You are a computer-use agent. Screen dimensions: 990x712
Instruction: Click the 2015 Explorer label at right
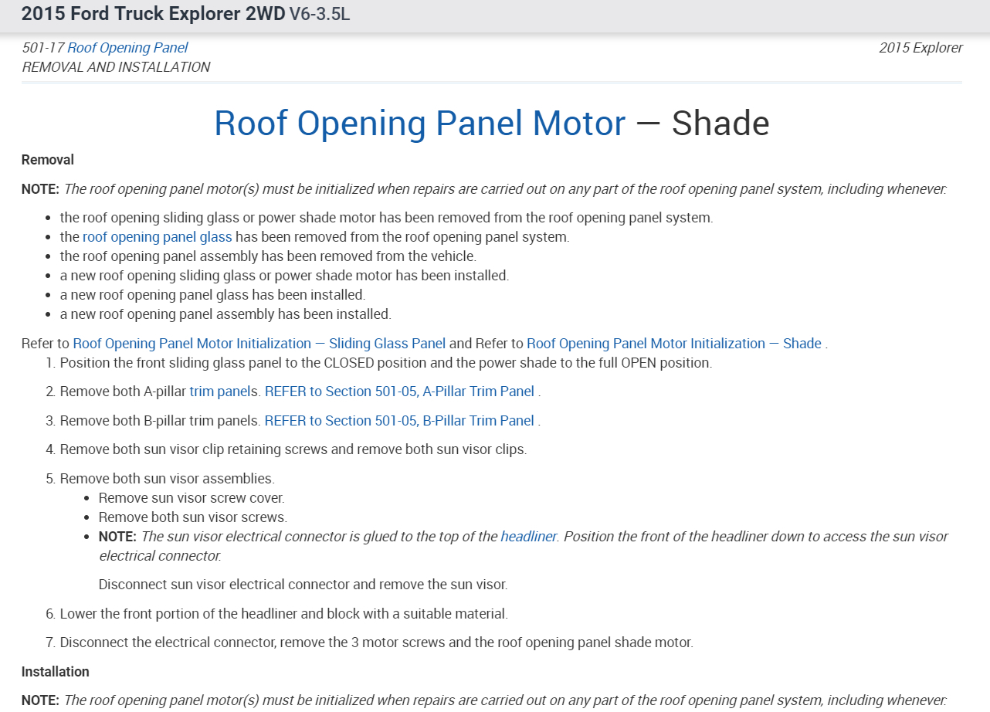pyautogui.click(x=920, y=48)
